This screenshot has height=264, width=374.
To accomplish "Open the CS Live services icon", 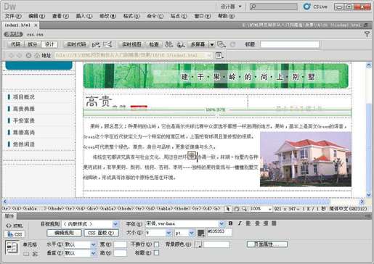I will click(306, 7).
